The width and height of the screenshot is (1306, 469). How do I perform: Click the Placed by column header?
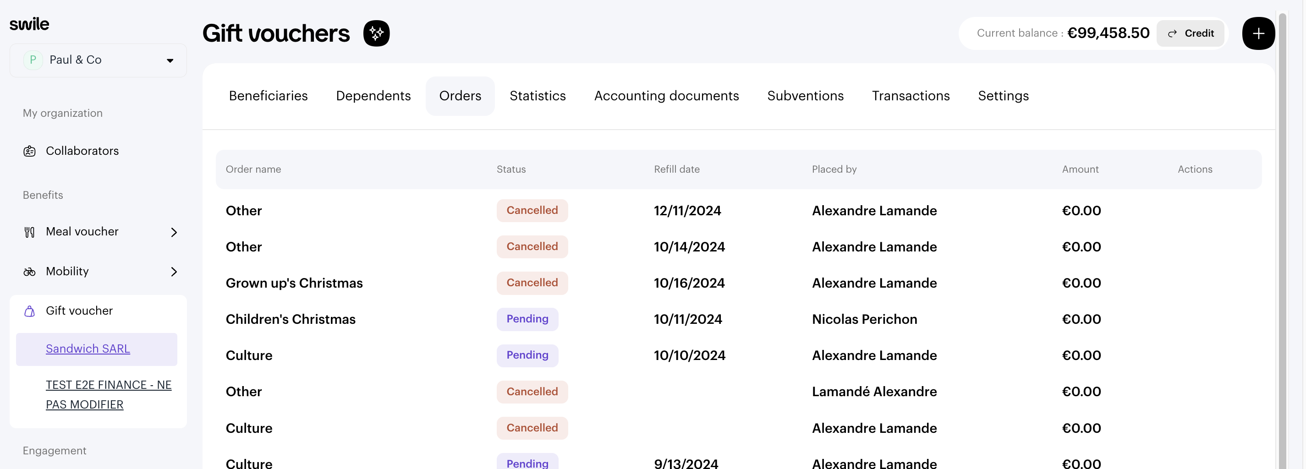click(x=834, y=169)
